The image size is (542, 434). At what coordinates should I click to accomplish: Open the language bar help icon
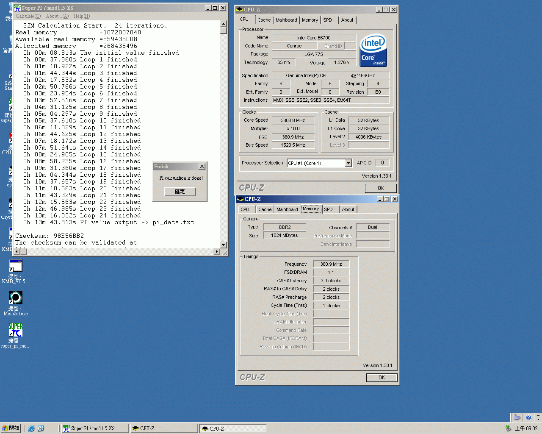[528, 417]
